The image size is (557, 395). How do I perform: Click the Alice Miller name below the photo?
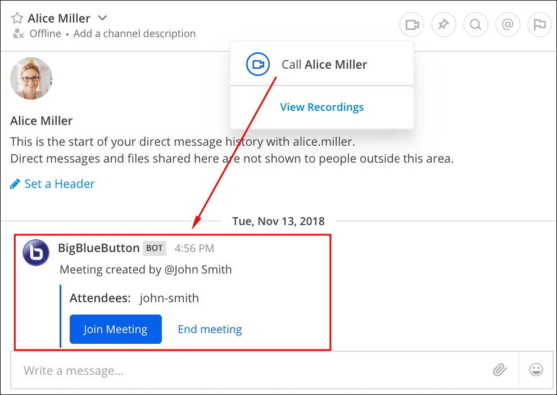(x=42, y=121)
